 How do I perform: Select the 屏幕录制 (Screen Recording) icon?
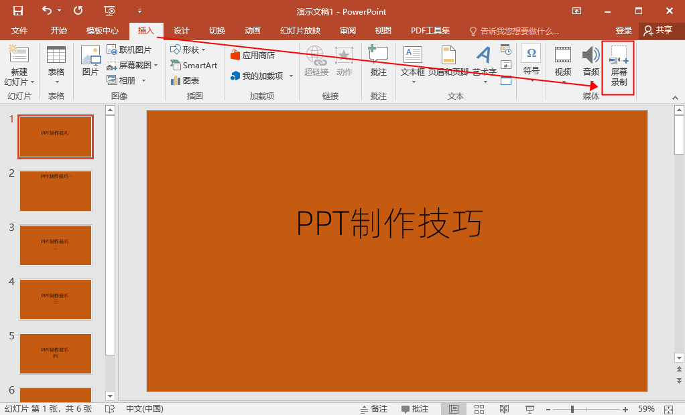coord(617,67)
